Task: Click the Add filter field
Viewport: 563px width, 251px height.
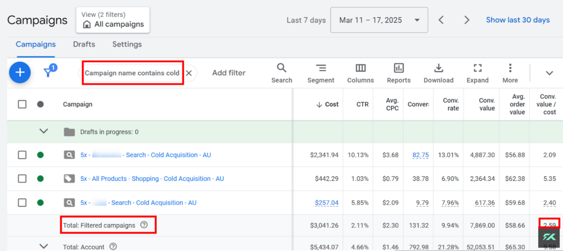Action: (x=229, y=73)
